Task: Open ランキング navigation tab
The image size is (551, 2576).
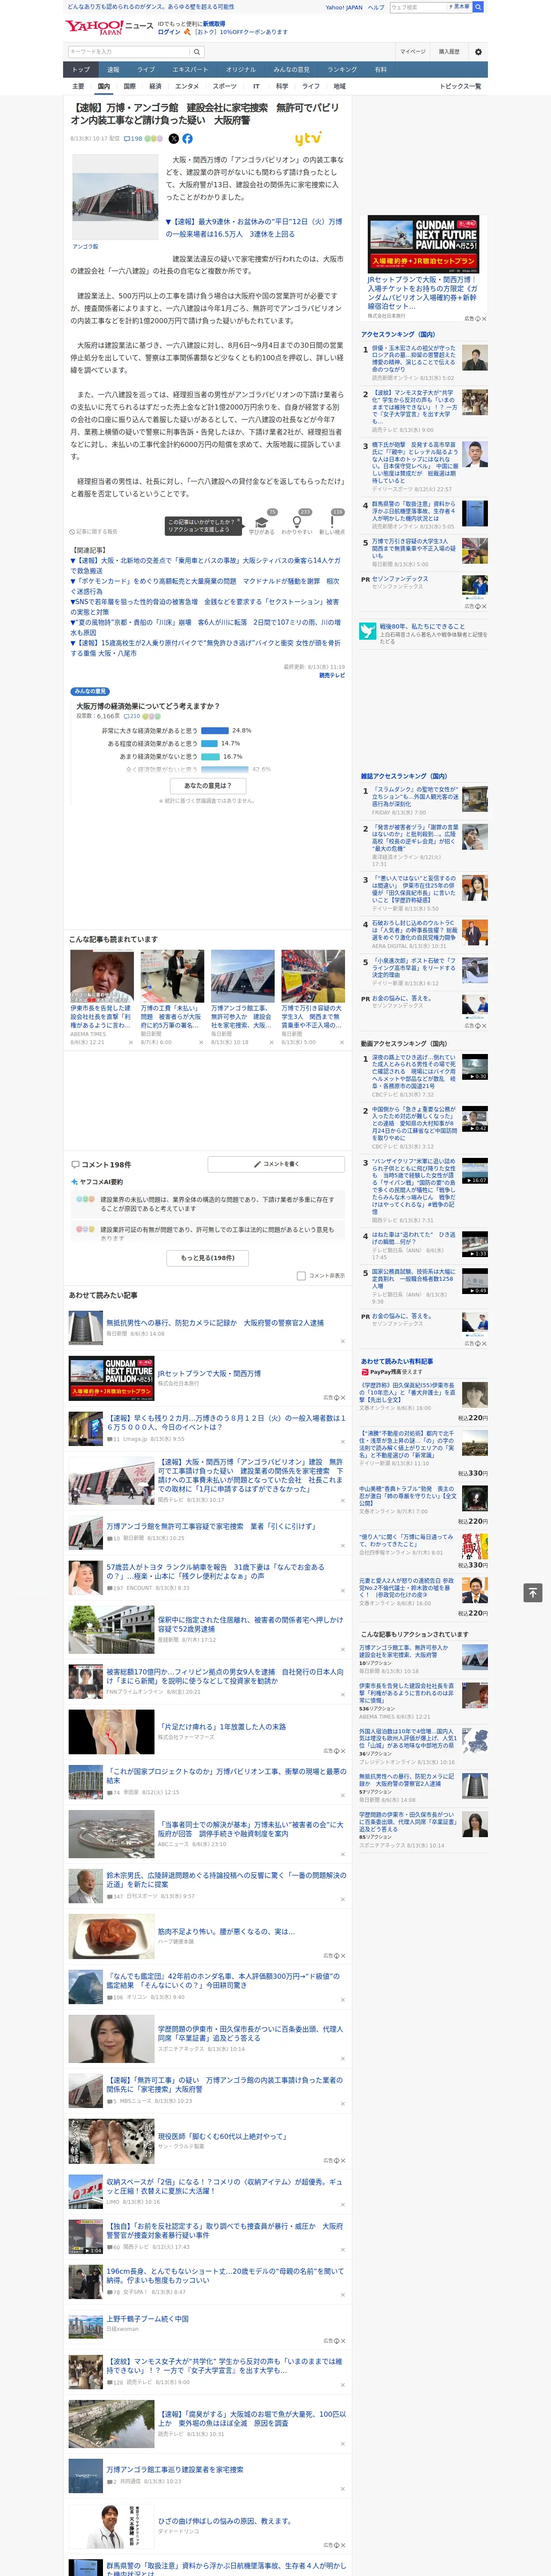Action: [x=342, y=70]
